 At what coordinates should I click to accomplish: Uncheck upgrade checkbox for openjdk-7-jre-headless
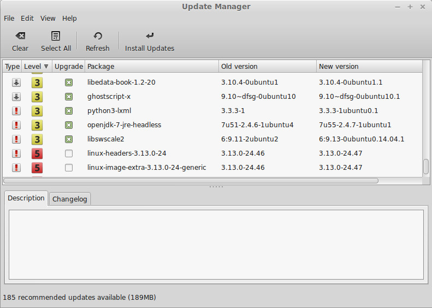pyautogui.click(x=69, y=125)
